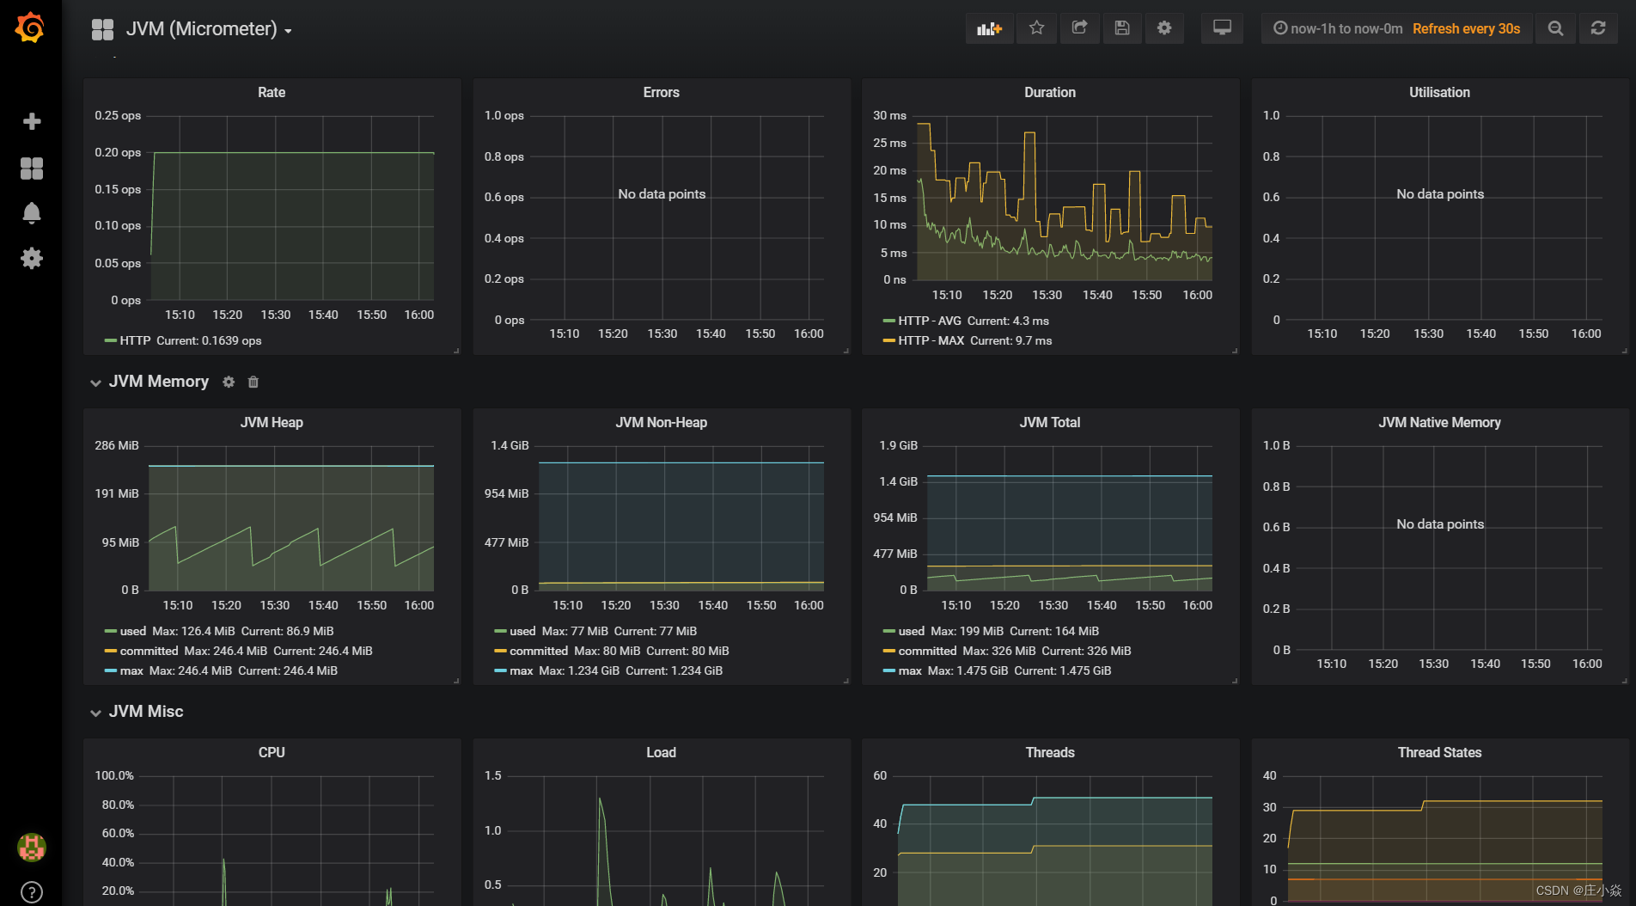Viewport: 1636px width, 906px height.
Task: Open the time range picker now-1h
Action: [1338, 28]
